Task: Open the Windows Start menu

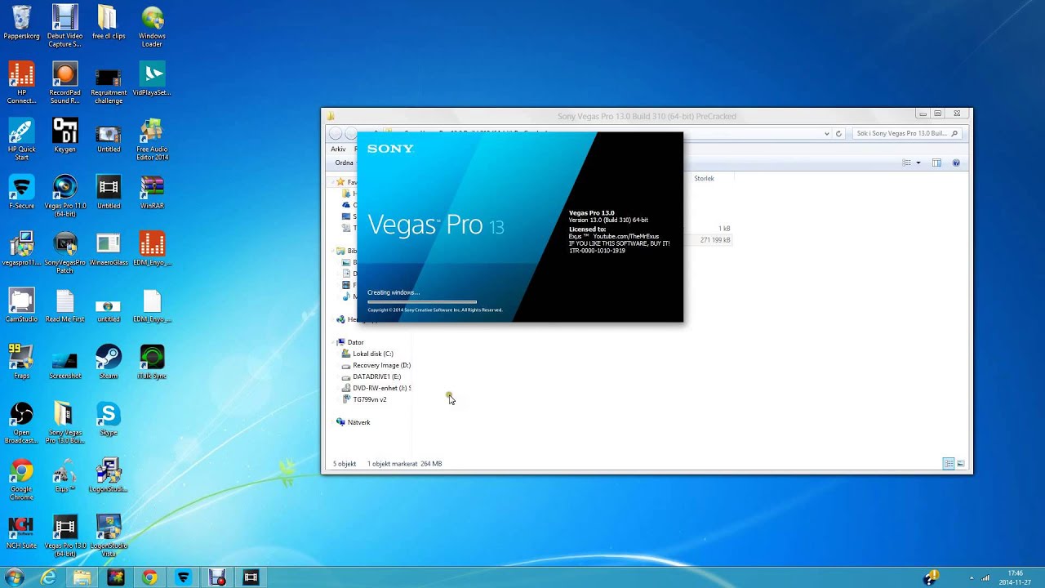Action: (x=14, y=577)
